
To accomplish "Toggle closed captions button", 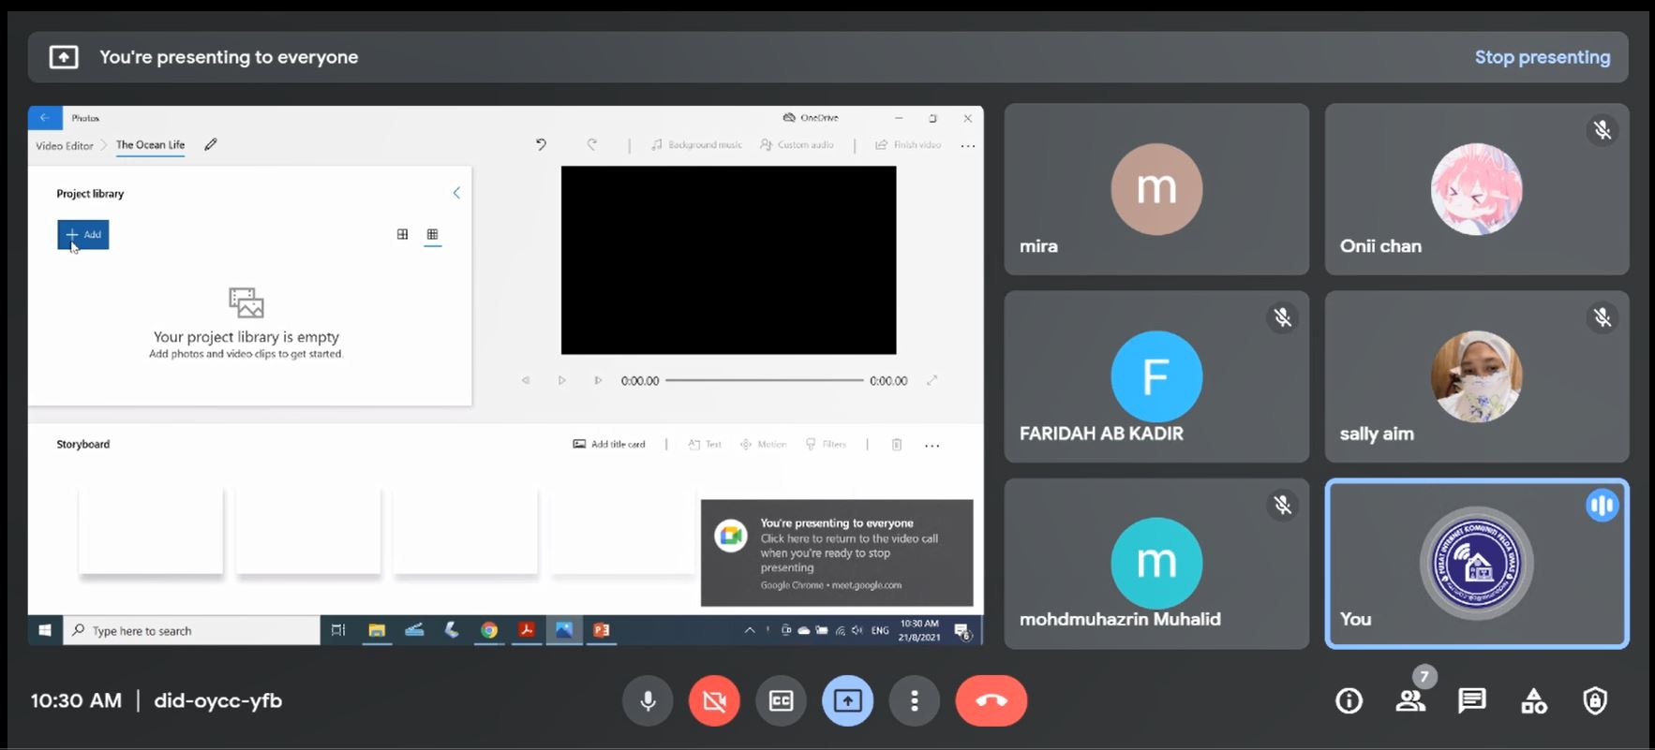I will (x=781, y=700).
